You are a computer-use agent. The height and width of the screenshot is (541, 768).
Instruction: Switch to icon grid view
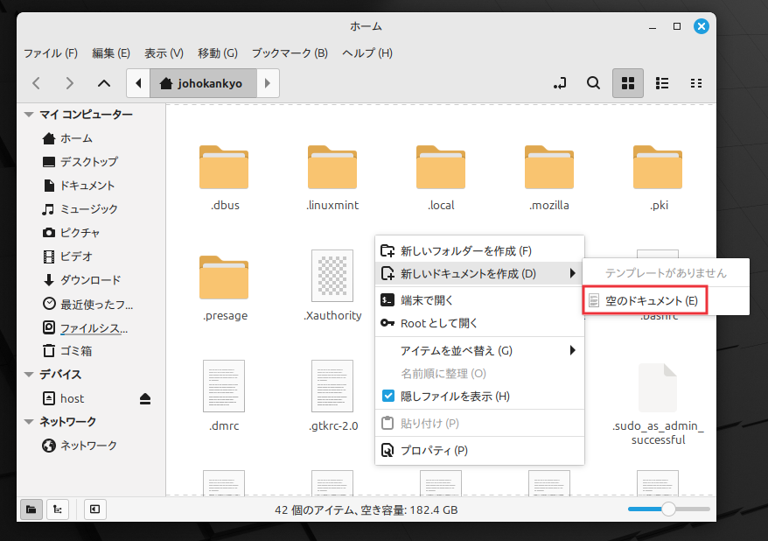click(627, 83)
